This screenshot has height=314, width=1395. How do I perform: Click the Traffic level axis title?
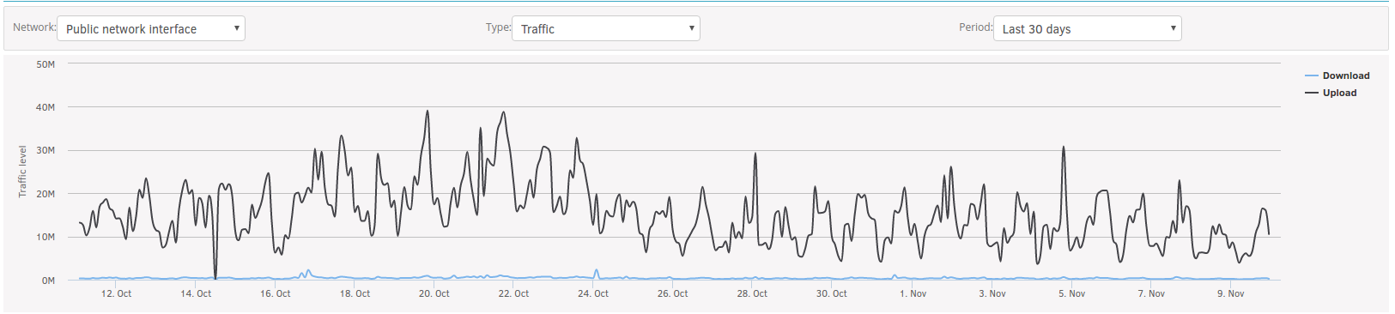[x=23, y=172]
